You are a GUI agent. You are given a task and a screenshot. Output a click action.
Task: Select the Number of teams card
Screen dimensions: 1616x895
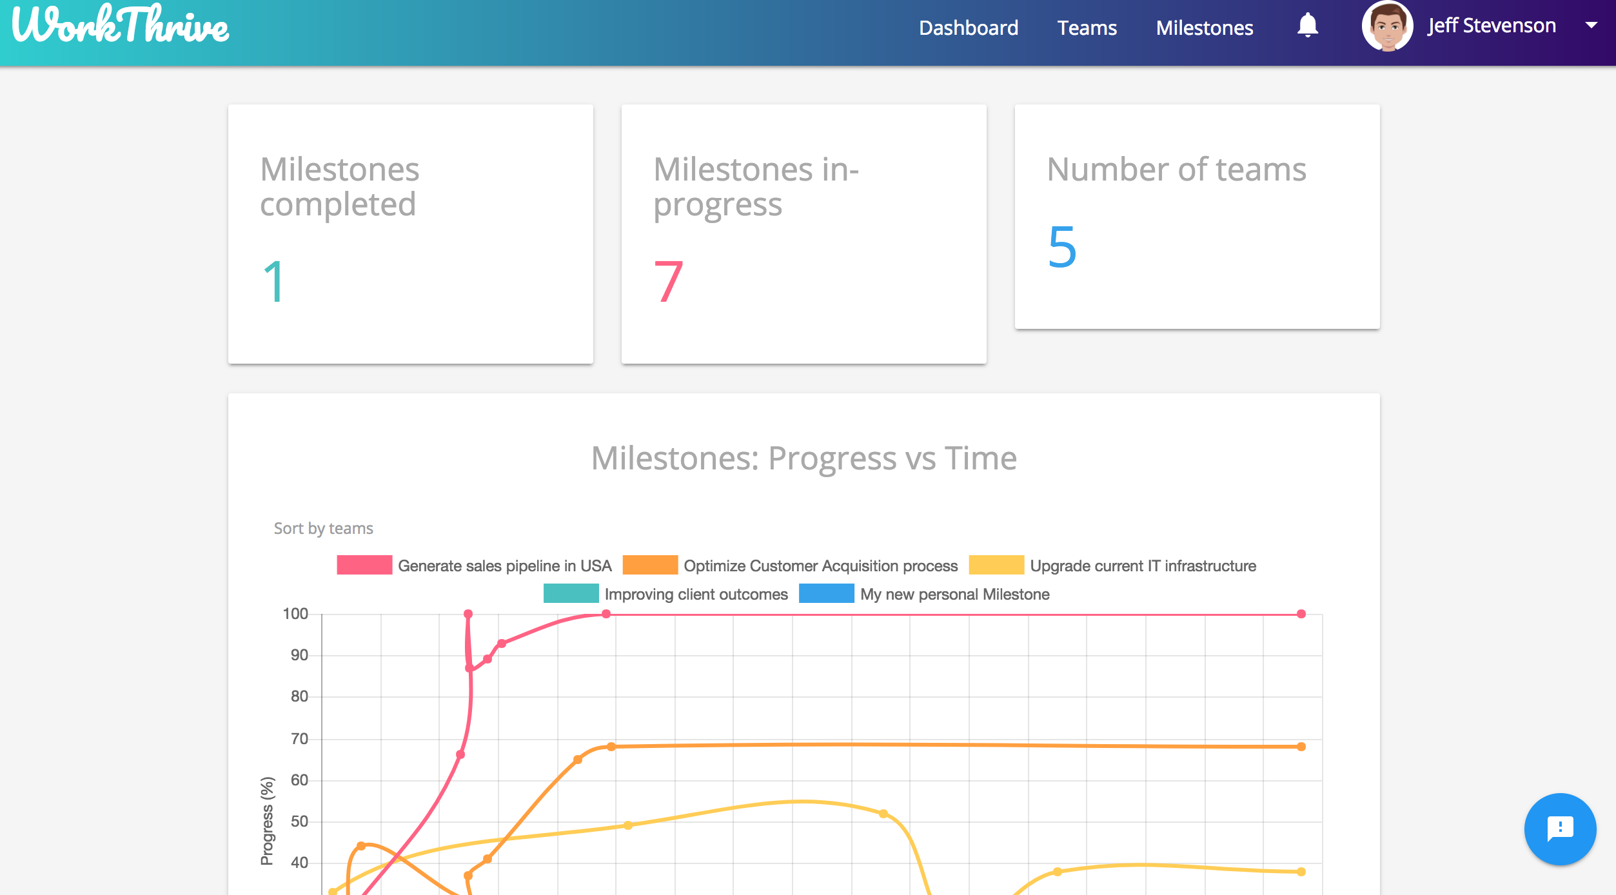click(1197, 217)
